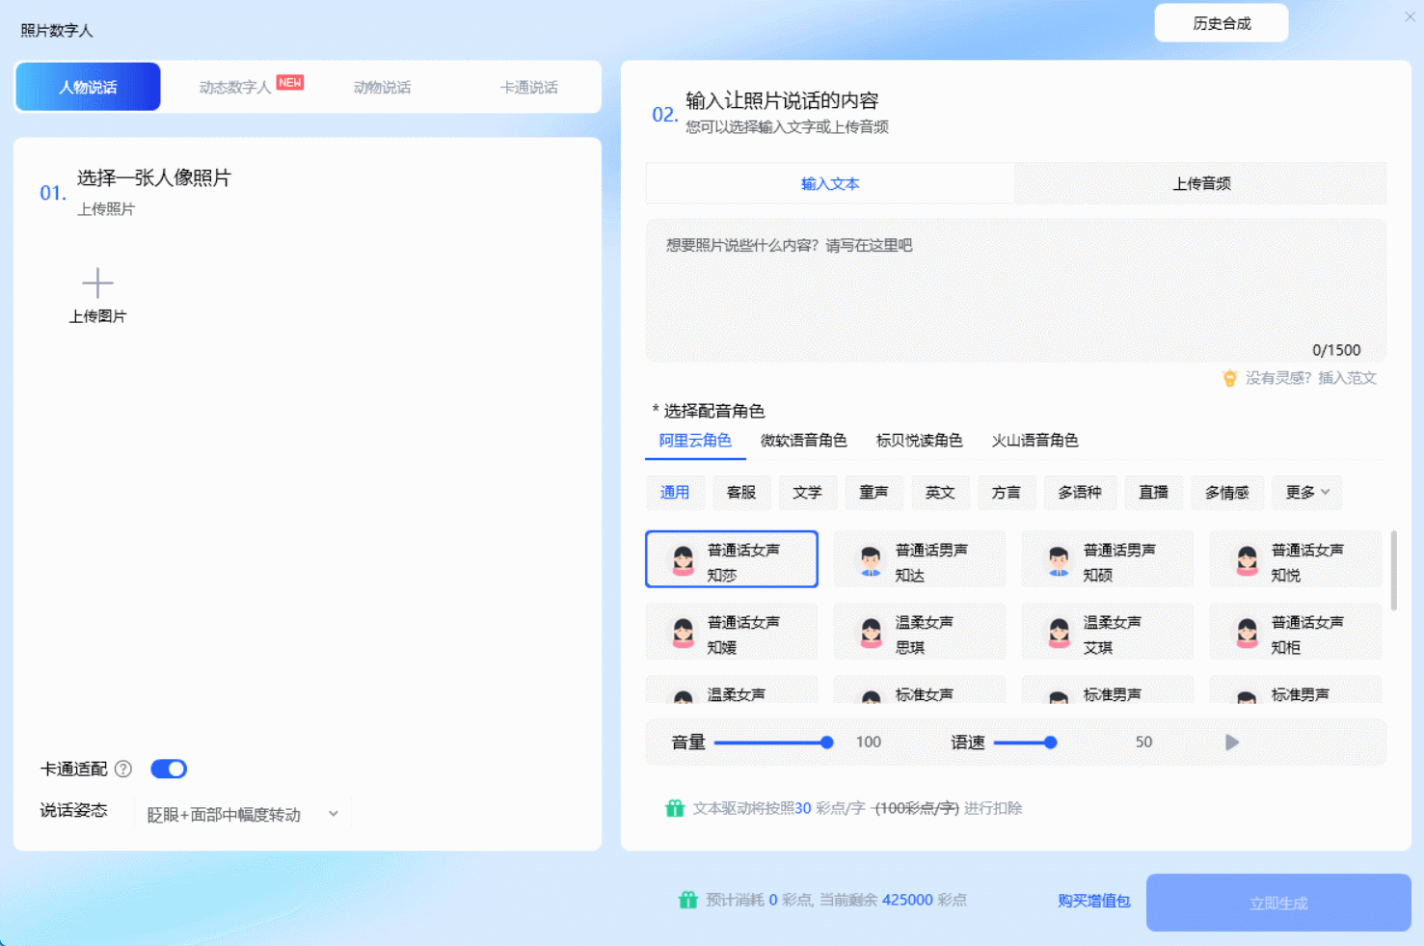Click the help icon beside 卡通适配
The width and height of the screenshot is (1424, 946).
click(123, 769)
